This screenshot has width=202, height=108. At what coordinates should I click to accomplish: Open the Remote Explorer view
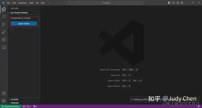[4, 47]
